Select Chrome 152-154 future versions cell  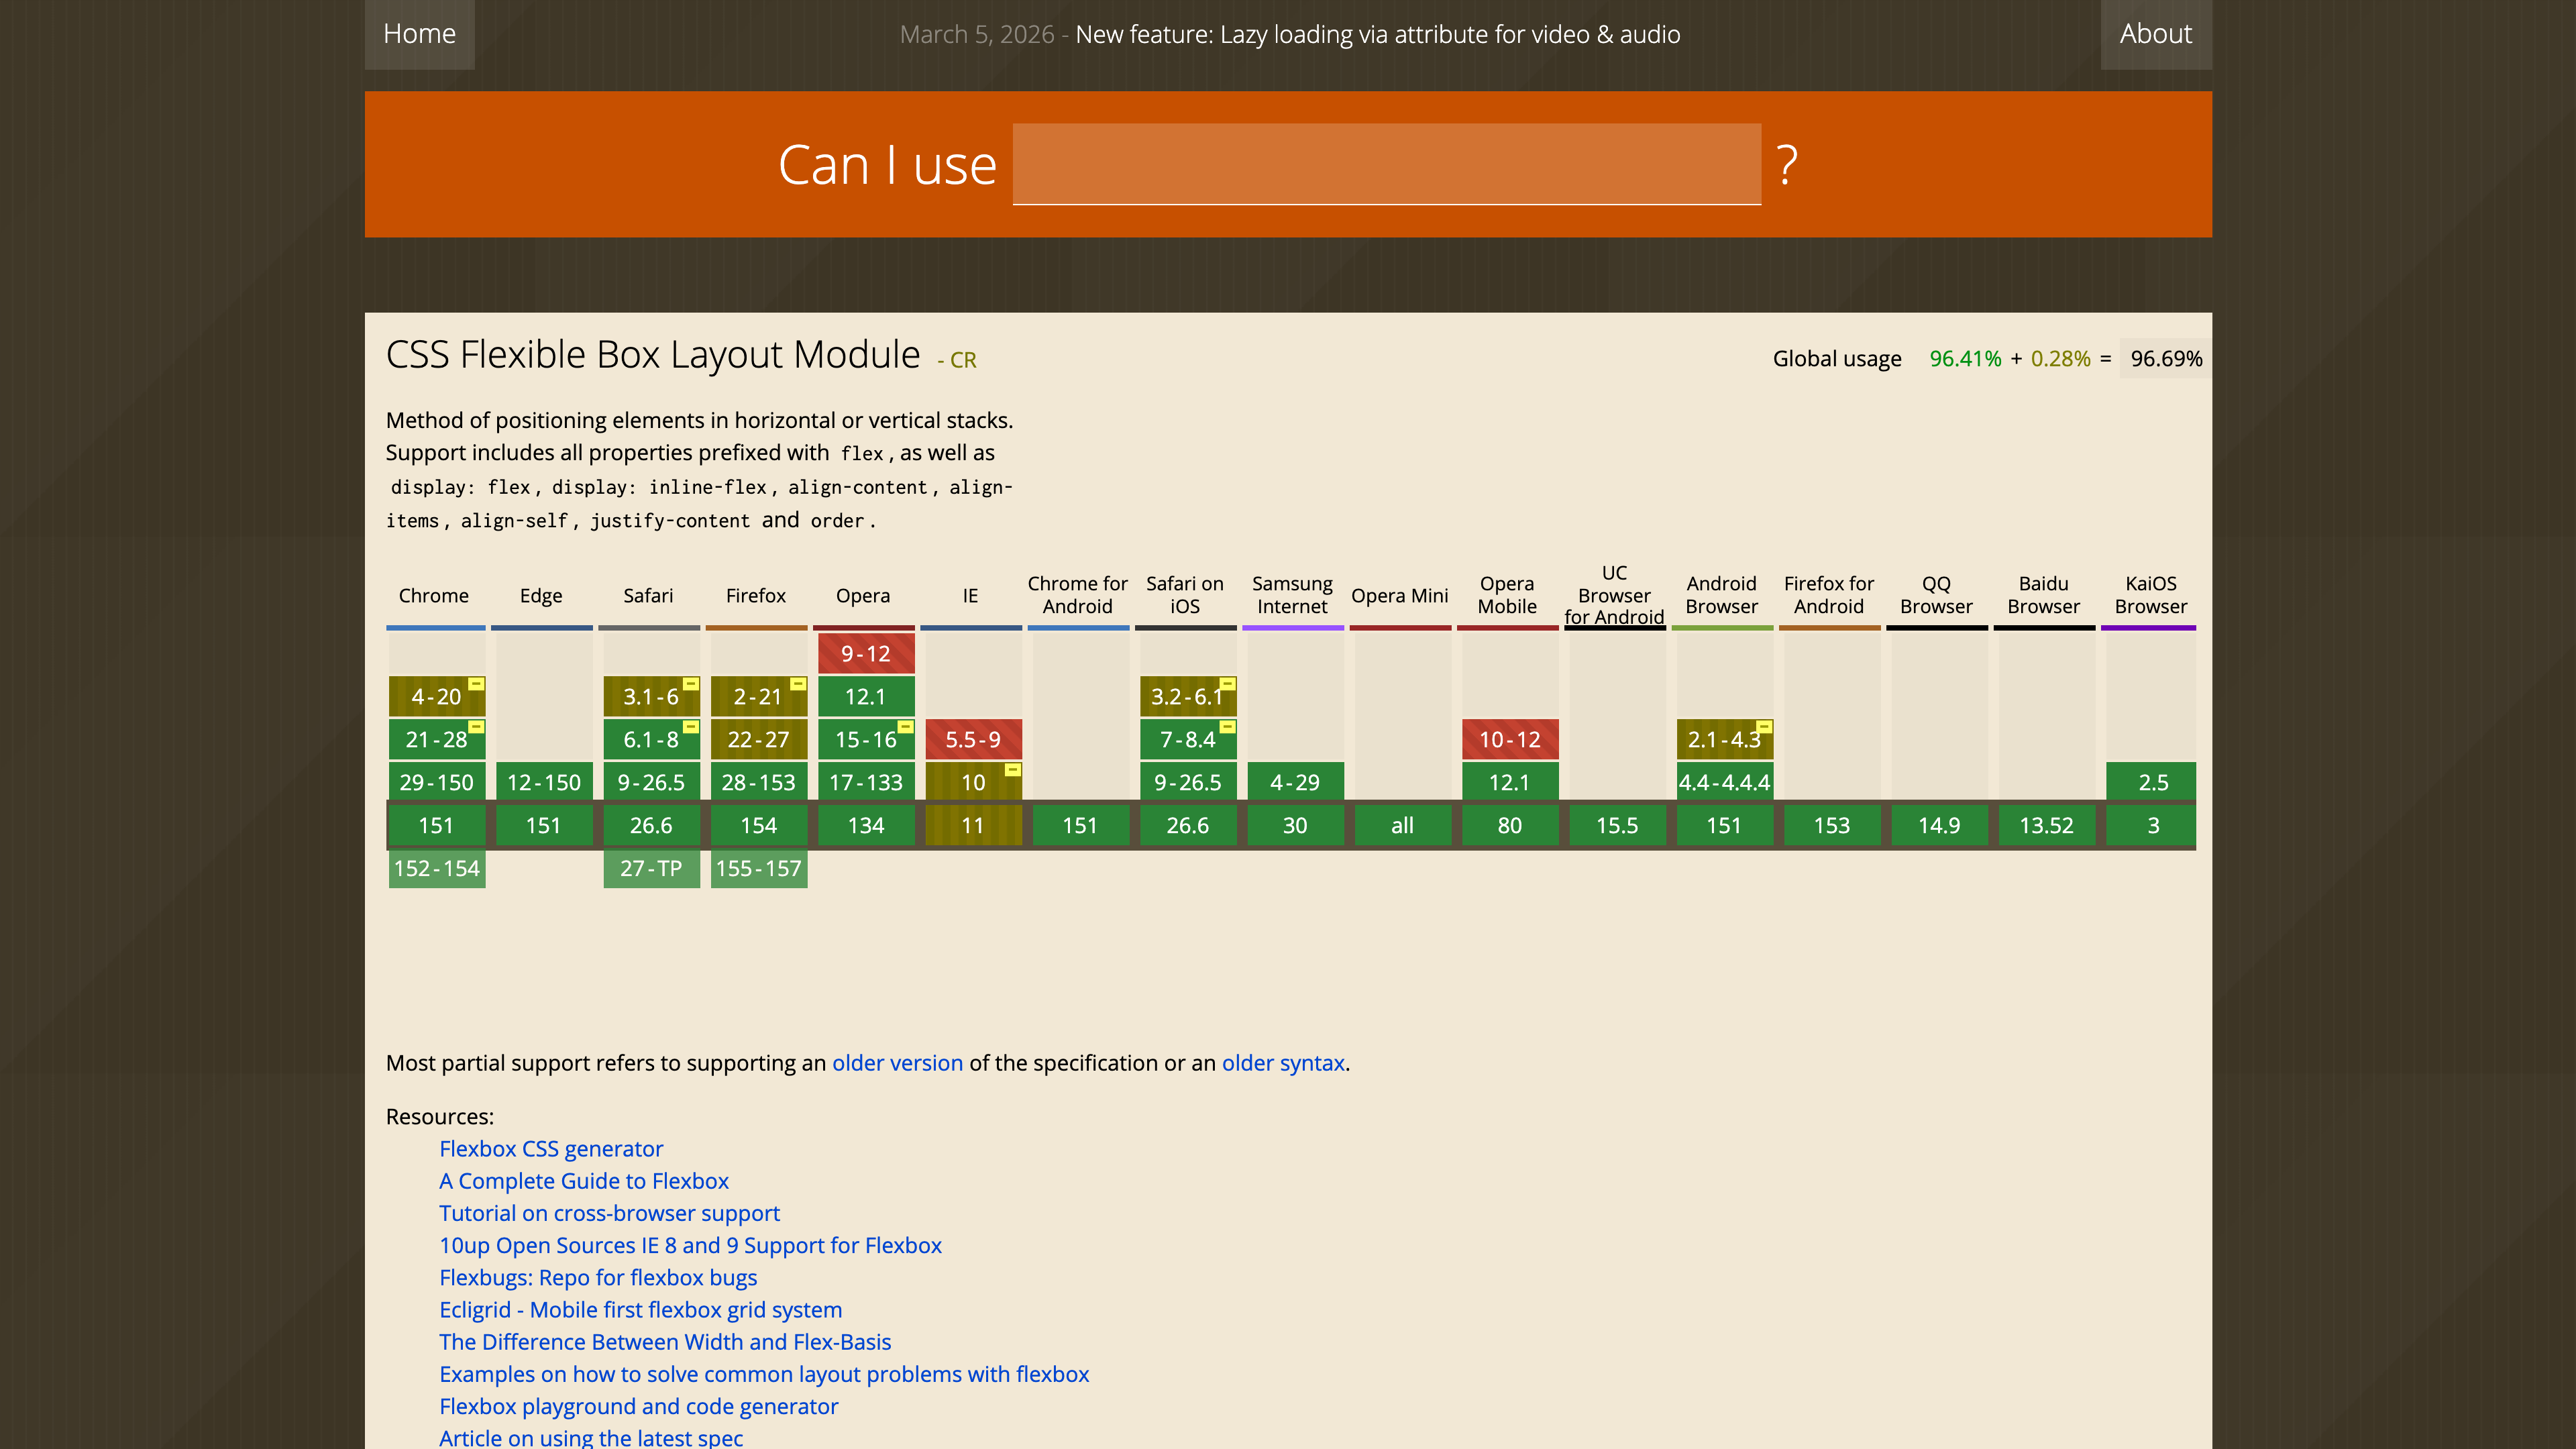tap(436, 869)
